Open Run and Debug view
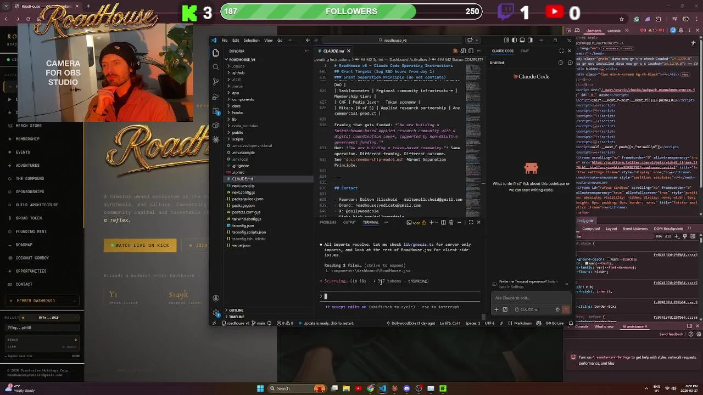 tap(216, 96)
